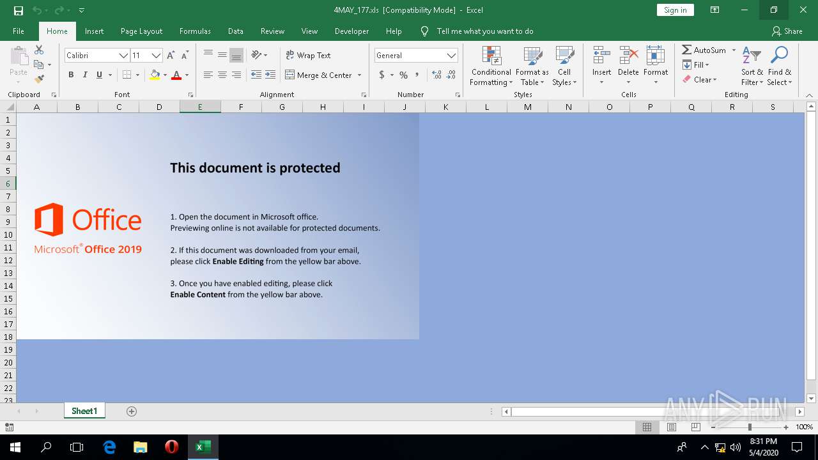Viewport: 818px width, 460px height.
Task: Increase font size with the large A
Action: (x=171, y=56)
